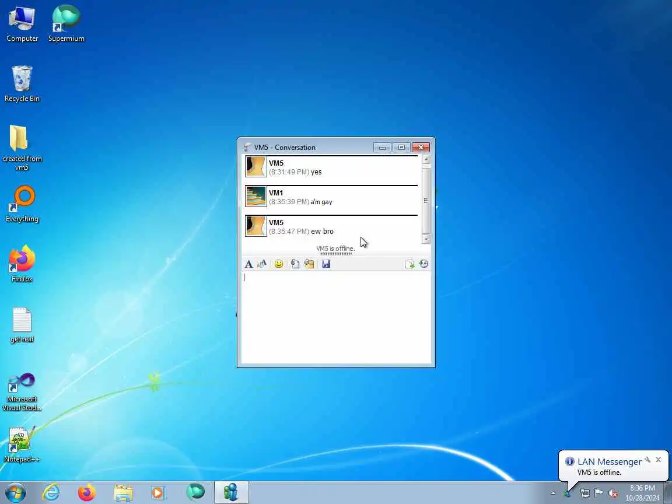Click the VM5 message saying 'yes'
672x504 pixels.
coord(316,172)
